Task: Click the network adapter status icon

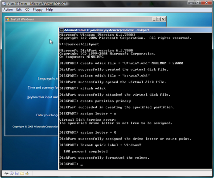Action: (x=27, y=173)
